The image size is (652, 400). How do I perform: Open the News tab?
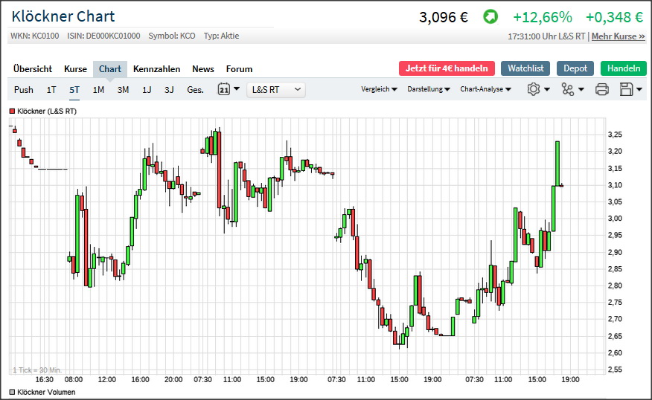tap(203, 69)
